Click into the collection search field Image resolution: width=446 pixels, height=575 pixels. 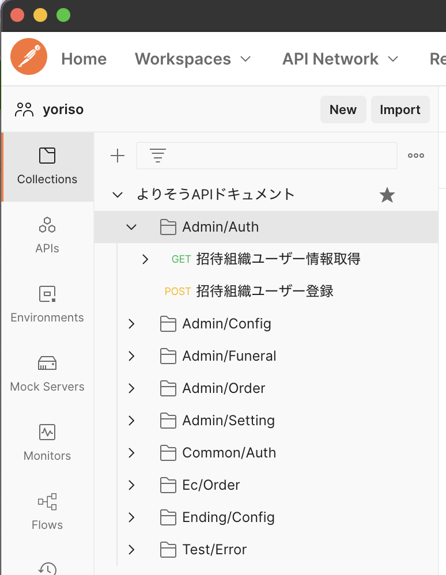pos(266,155)
